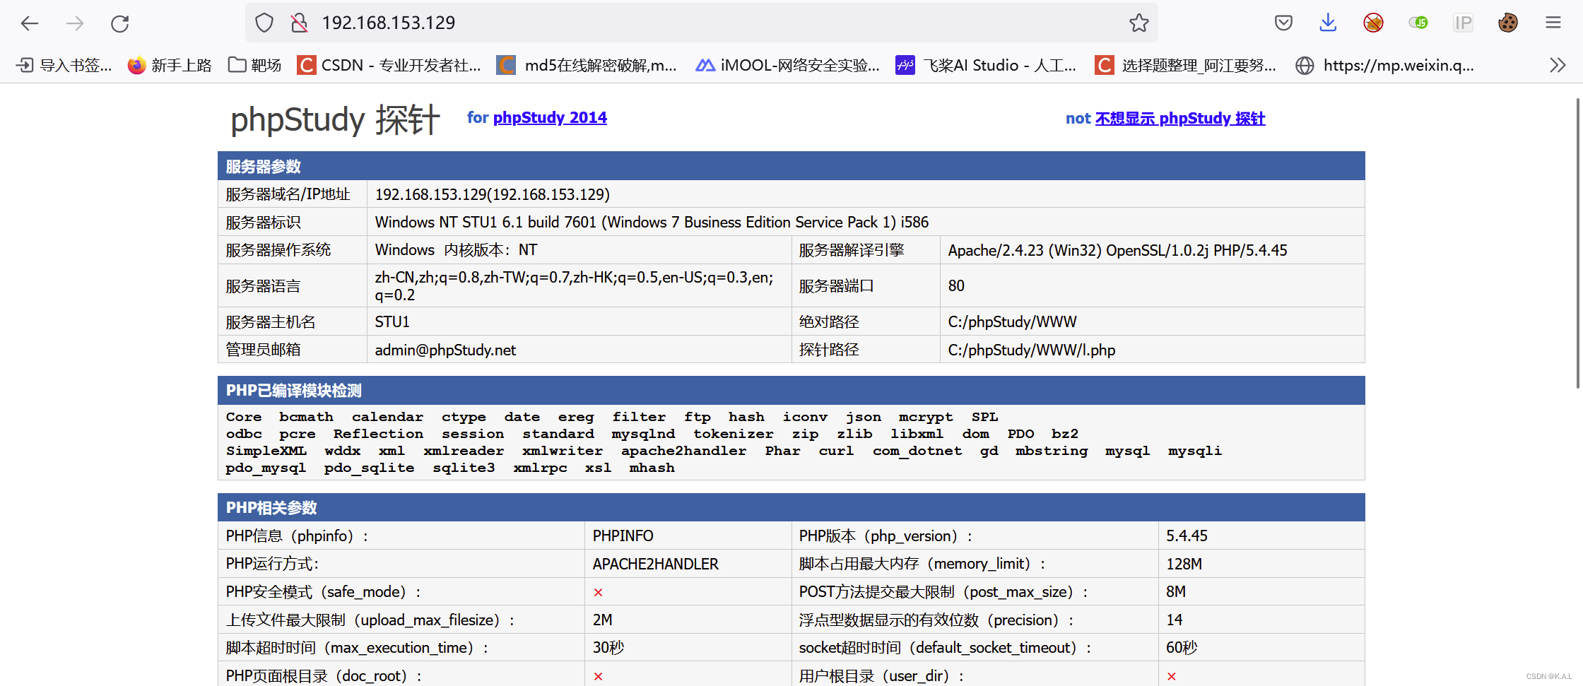
Task: Open the CSDN bookmark from the toolbar
Action: pos(389,65)
